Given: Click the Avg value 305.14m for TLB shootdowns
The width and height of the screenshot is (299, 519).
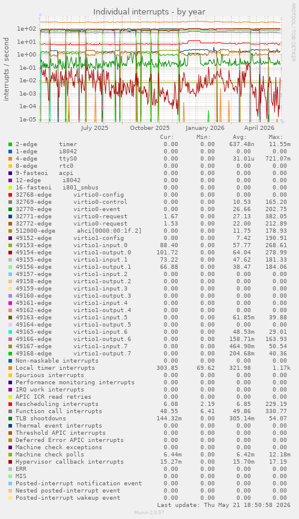Looking at the screenshot, I should (242, 419).
